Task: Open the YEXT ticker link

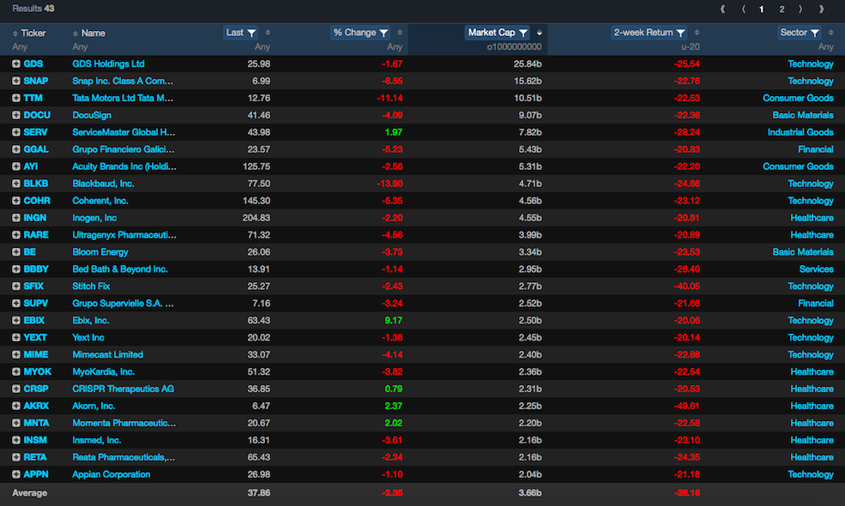Action: 35,337
